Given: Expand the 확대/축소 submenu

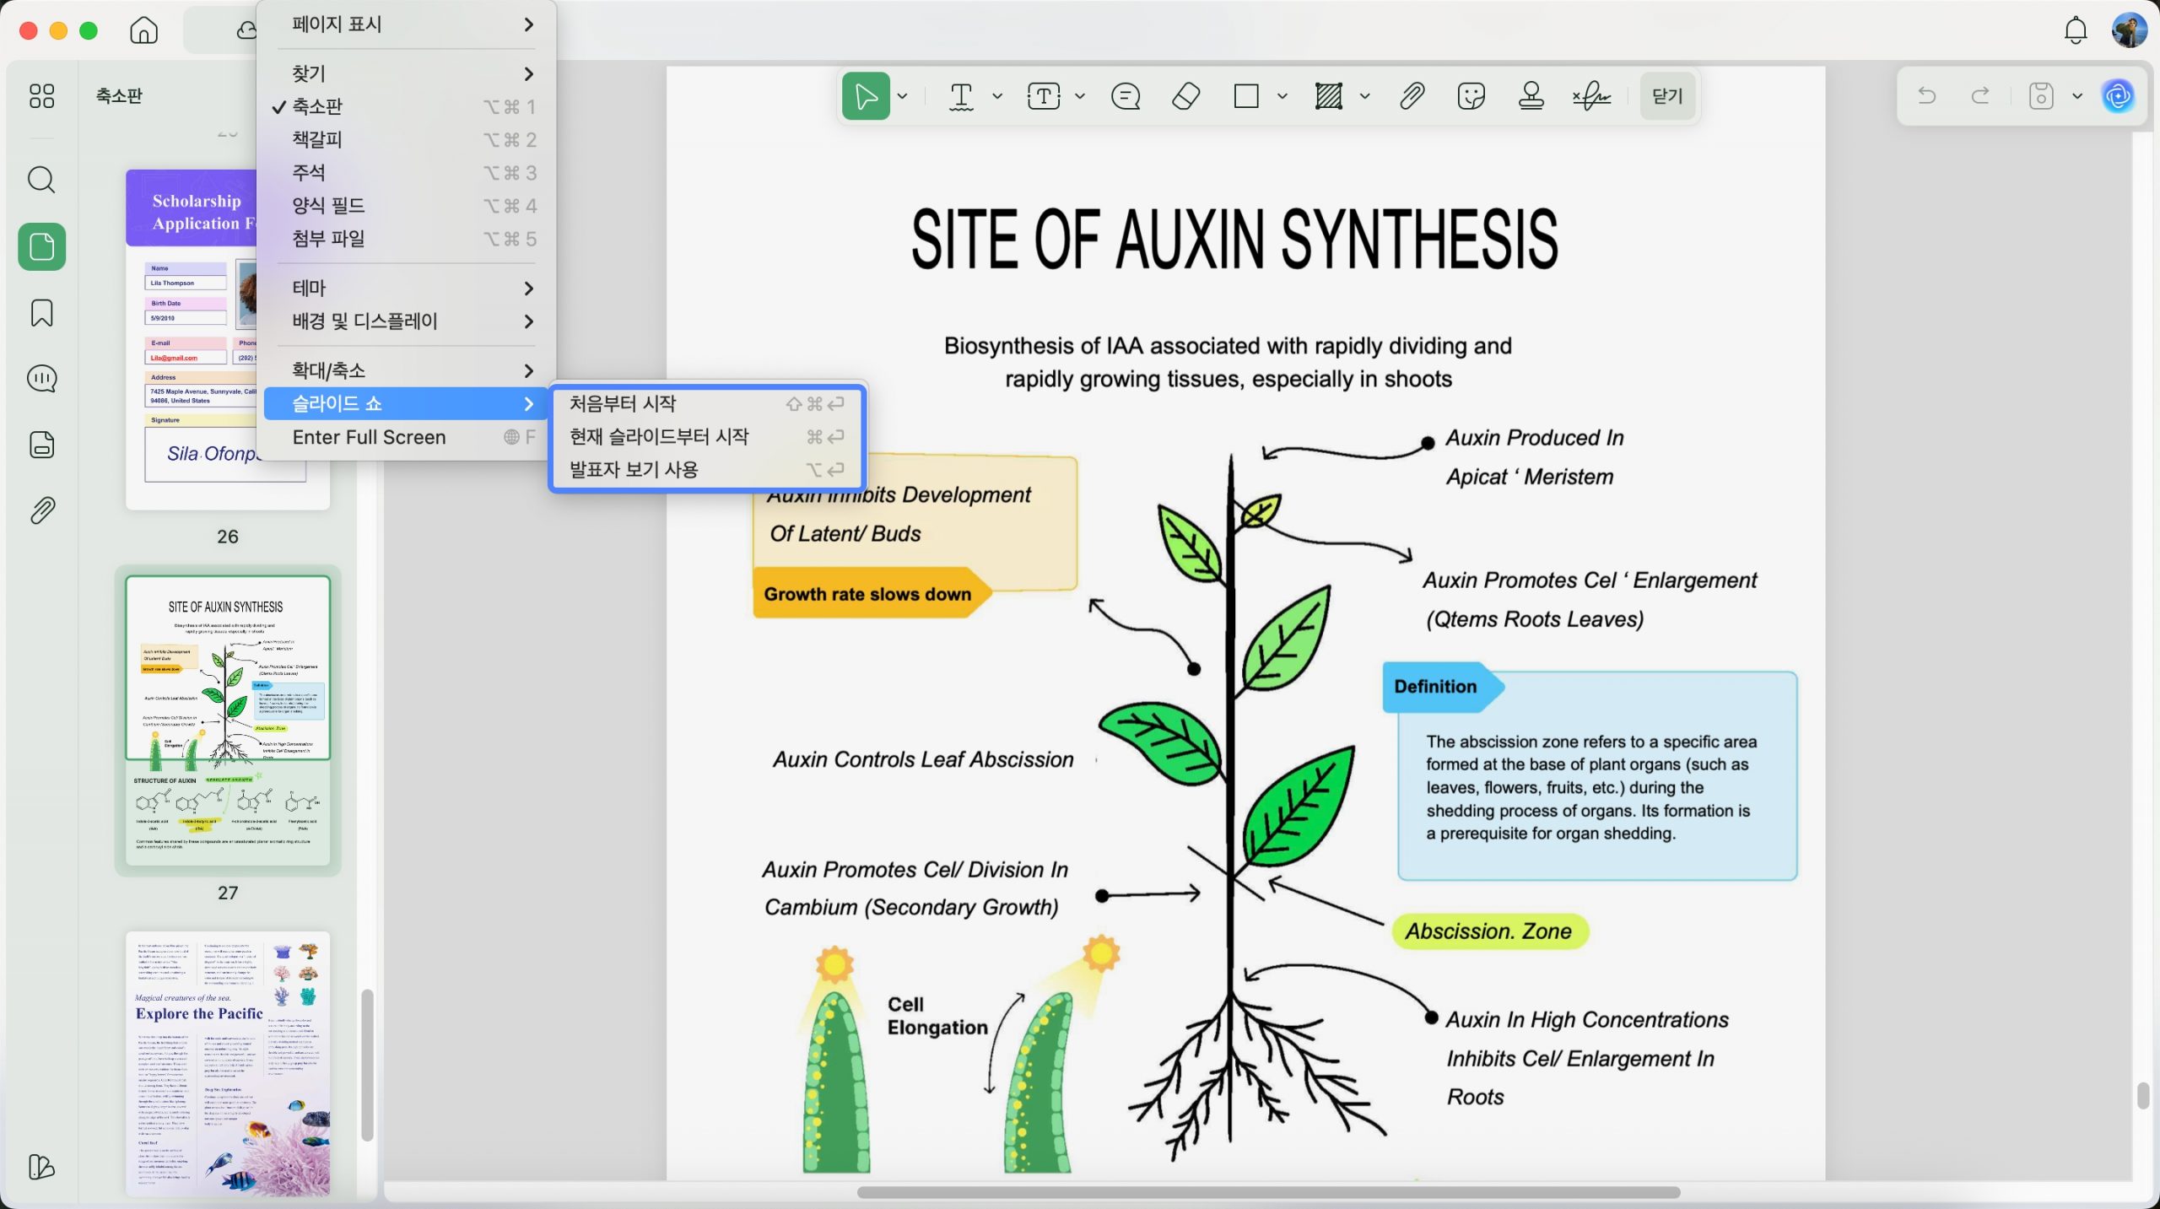Looking at the screenshot, I should pyautogui.click(x=408, y=370).
